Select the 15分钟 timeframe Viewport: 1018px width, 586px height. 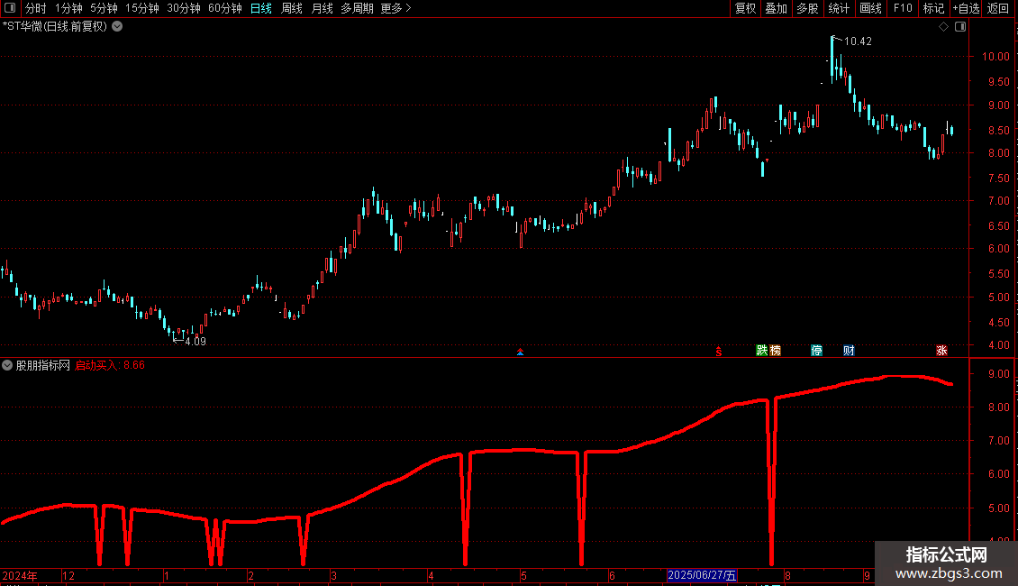coord(142,8)
